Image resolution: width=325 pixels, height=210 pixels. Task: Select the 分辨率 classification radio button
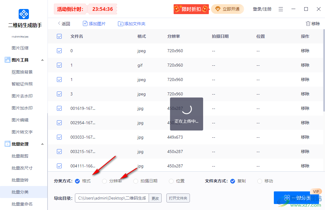click(104, 181)
